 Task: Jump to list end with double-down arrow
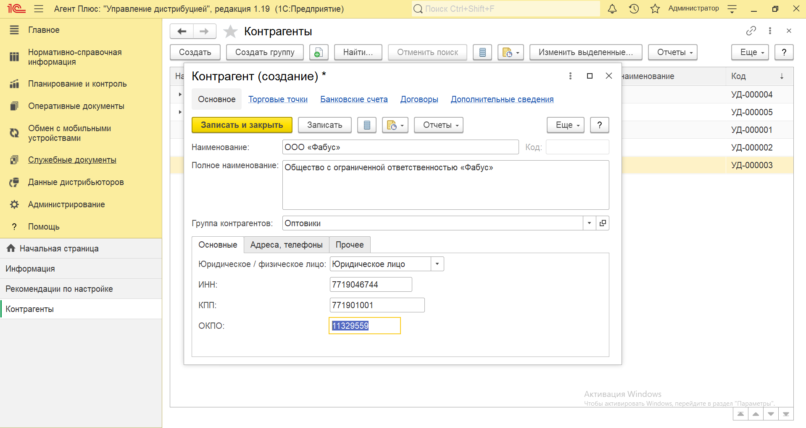click(x=786, y=414)
